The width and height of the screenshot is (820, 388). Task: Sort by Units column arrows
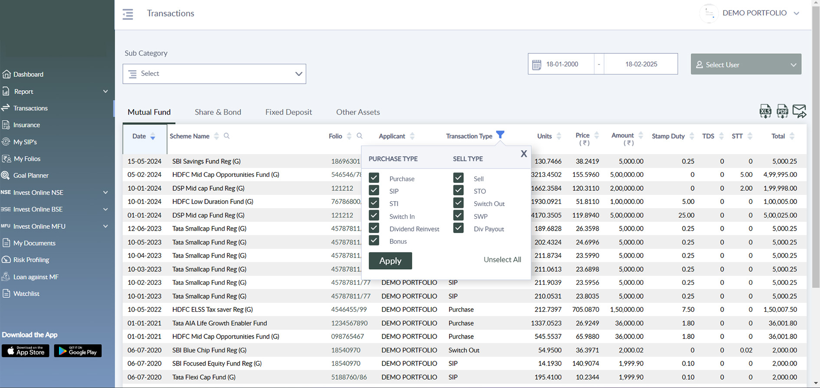(x=559, y=136)
